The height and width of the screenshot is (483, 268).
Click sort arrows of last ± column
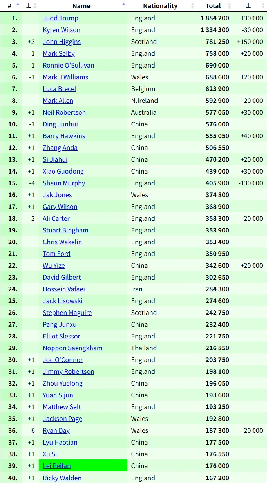263,6
